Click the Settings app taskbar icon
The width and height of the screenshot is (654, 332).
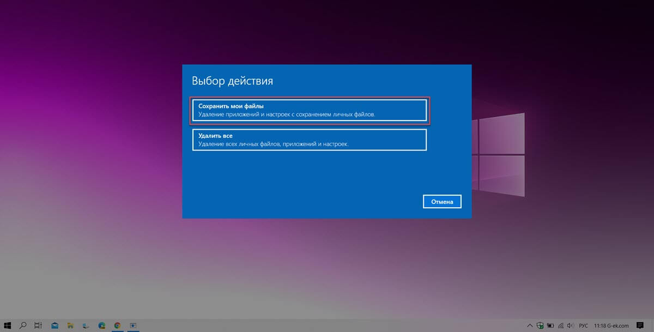tap(132, 325)
